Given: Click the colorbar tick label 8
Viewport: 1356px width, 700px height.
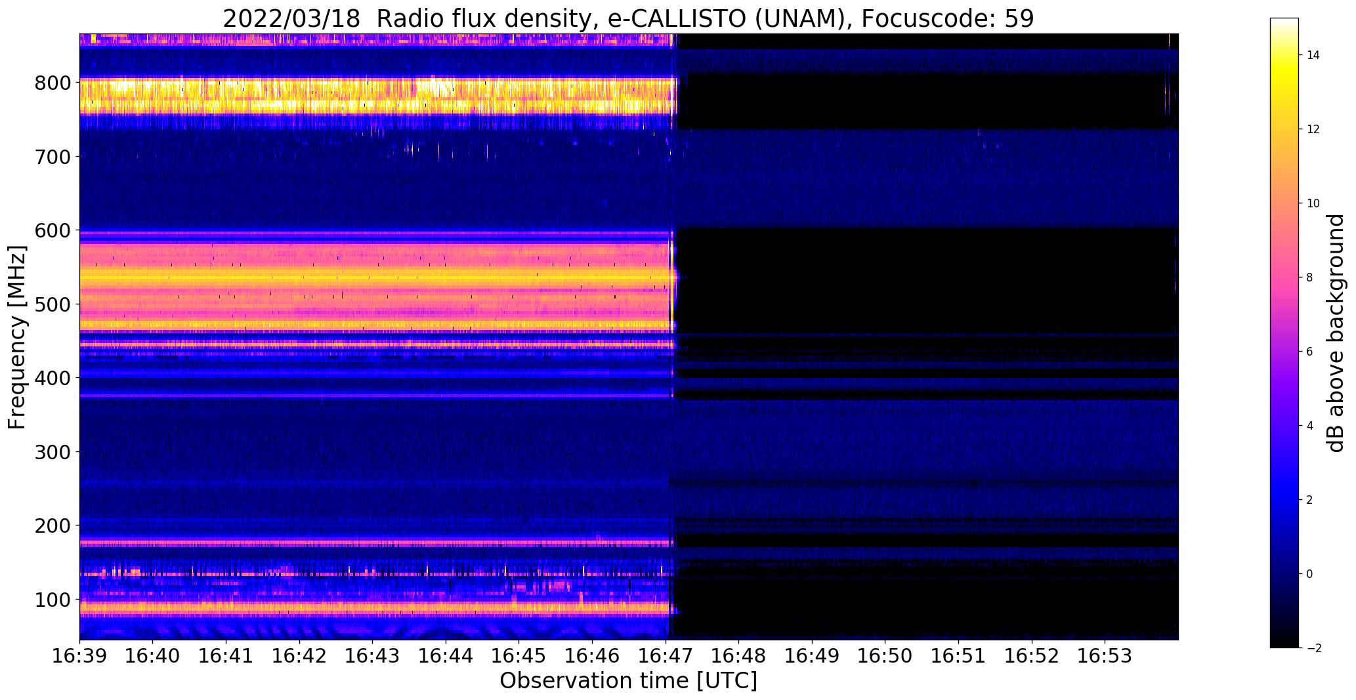Looking at the screenshot, I should [x=1309, y=278].
